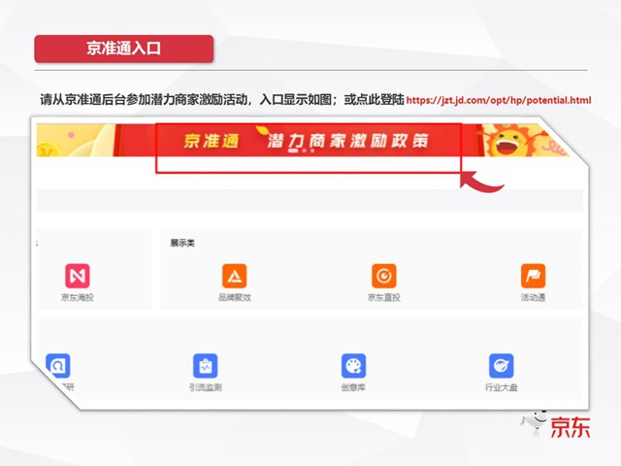Click the 活动通 label text

click(533, 297)
